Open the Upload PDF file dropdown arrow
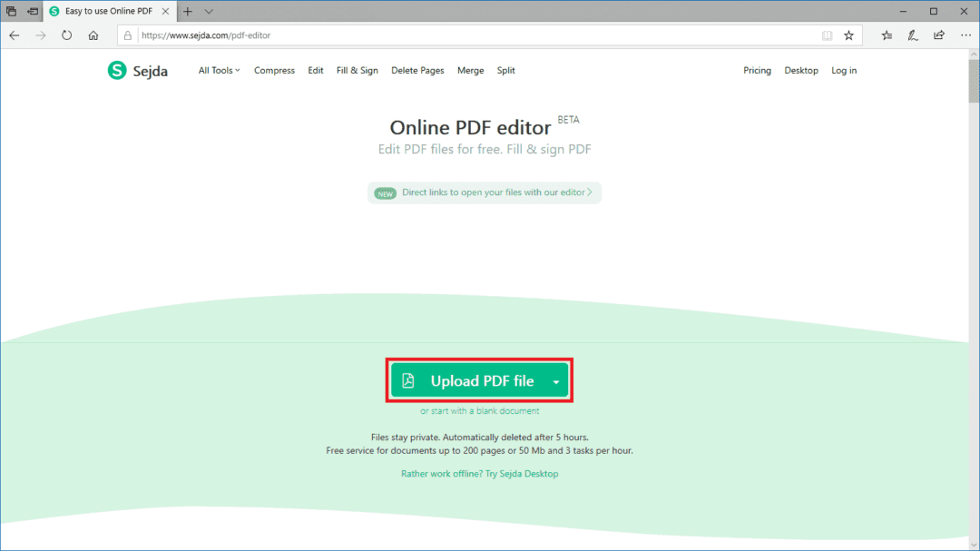980x551 pixels. [x=555, y=382]
